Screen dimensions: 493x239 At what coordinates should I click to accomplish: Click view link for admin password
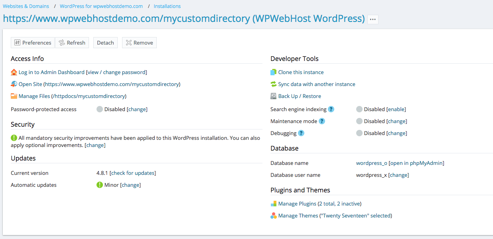pyautogui.click(x=93, y=72)
